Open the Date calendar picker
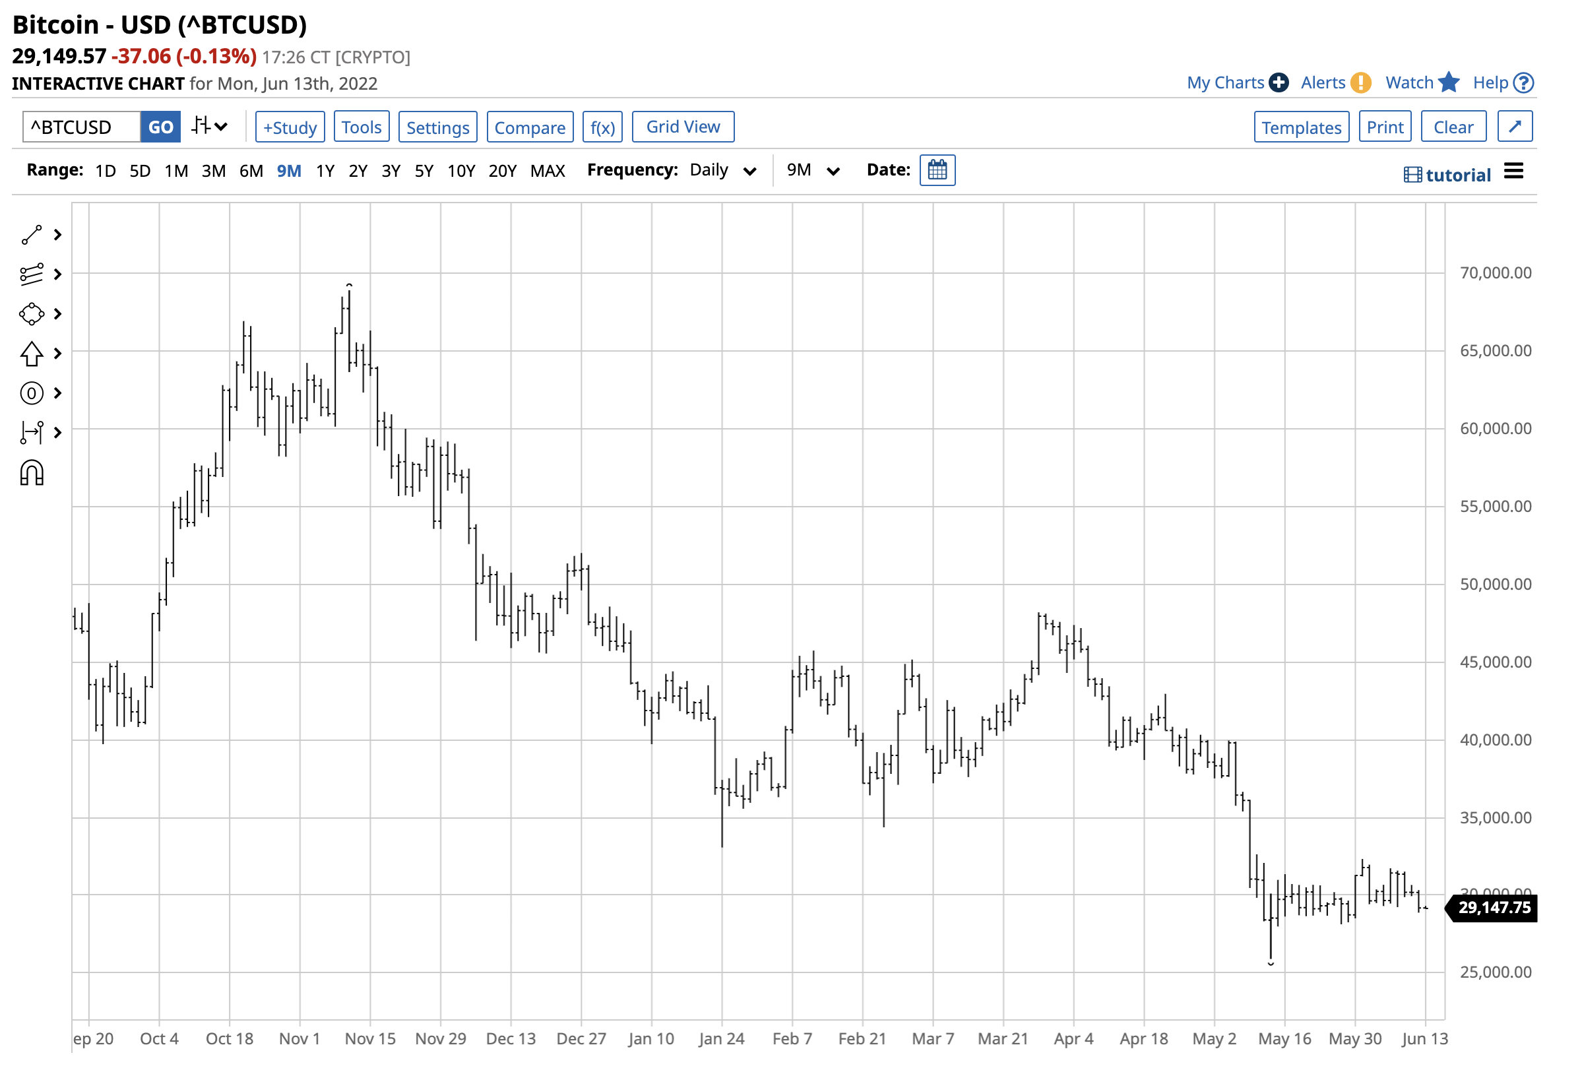 [938, 171]
